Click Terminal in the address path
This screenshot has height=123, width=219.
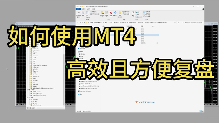pyautogui.click(x=140, y=22)
